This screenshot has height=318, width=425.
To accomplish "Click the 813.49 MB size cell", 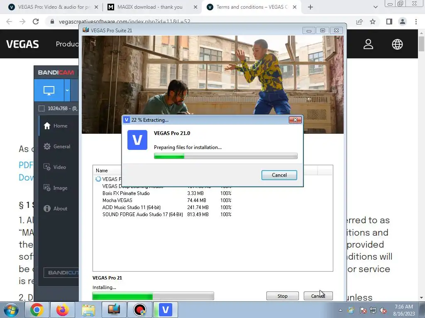I will (198, 214).
